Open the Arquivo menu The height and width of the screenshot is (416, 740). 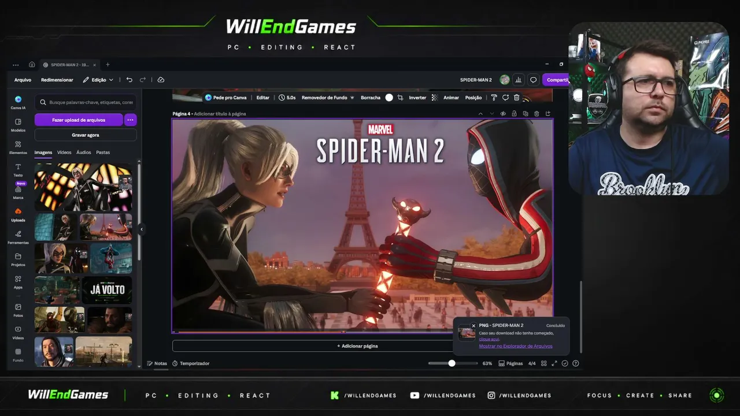pyautogui.click(x=23, y=80)
